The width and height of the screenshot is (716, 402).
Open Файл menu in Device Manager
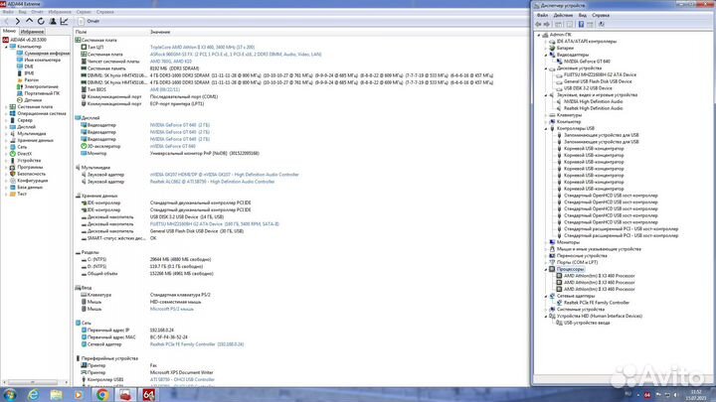542,15
